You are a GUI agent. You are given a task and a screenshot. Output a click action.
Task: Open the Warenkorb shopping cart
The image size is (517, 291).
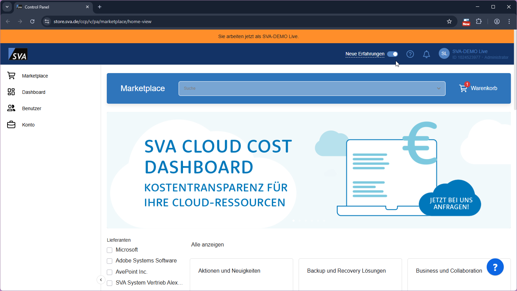478,88
